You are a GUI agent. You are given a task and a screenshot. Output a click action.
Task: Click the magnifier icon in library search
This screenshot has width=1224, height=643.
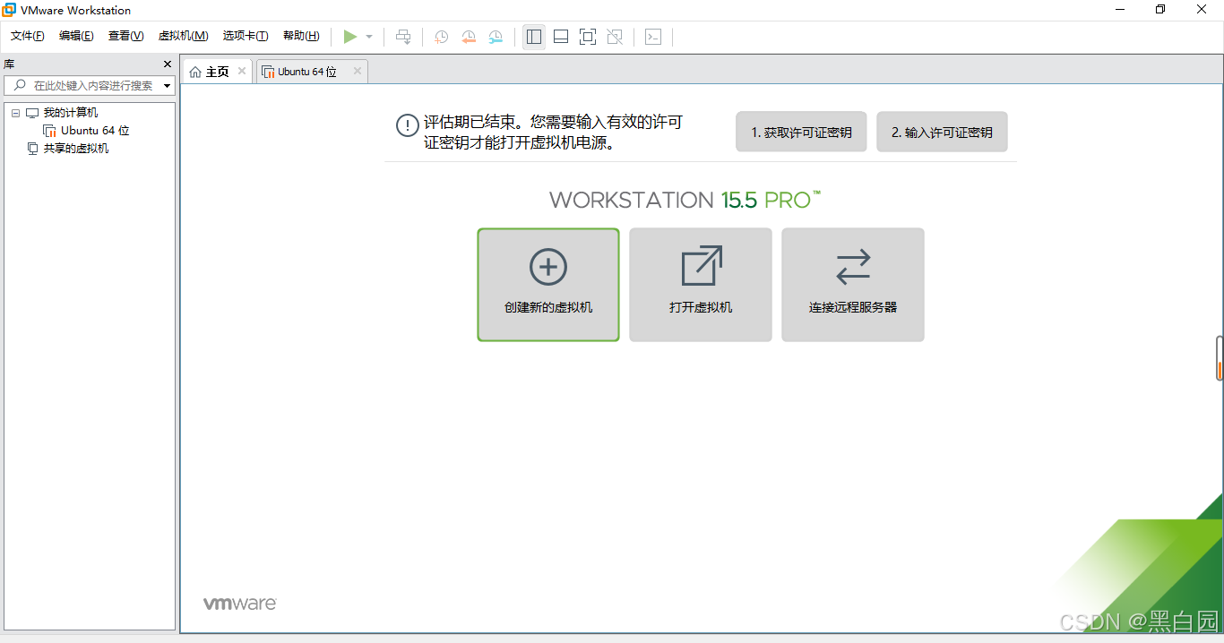20,85
